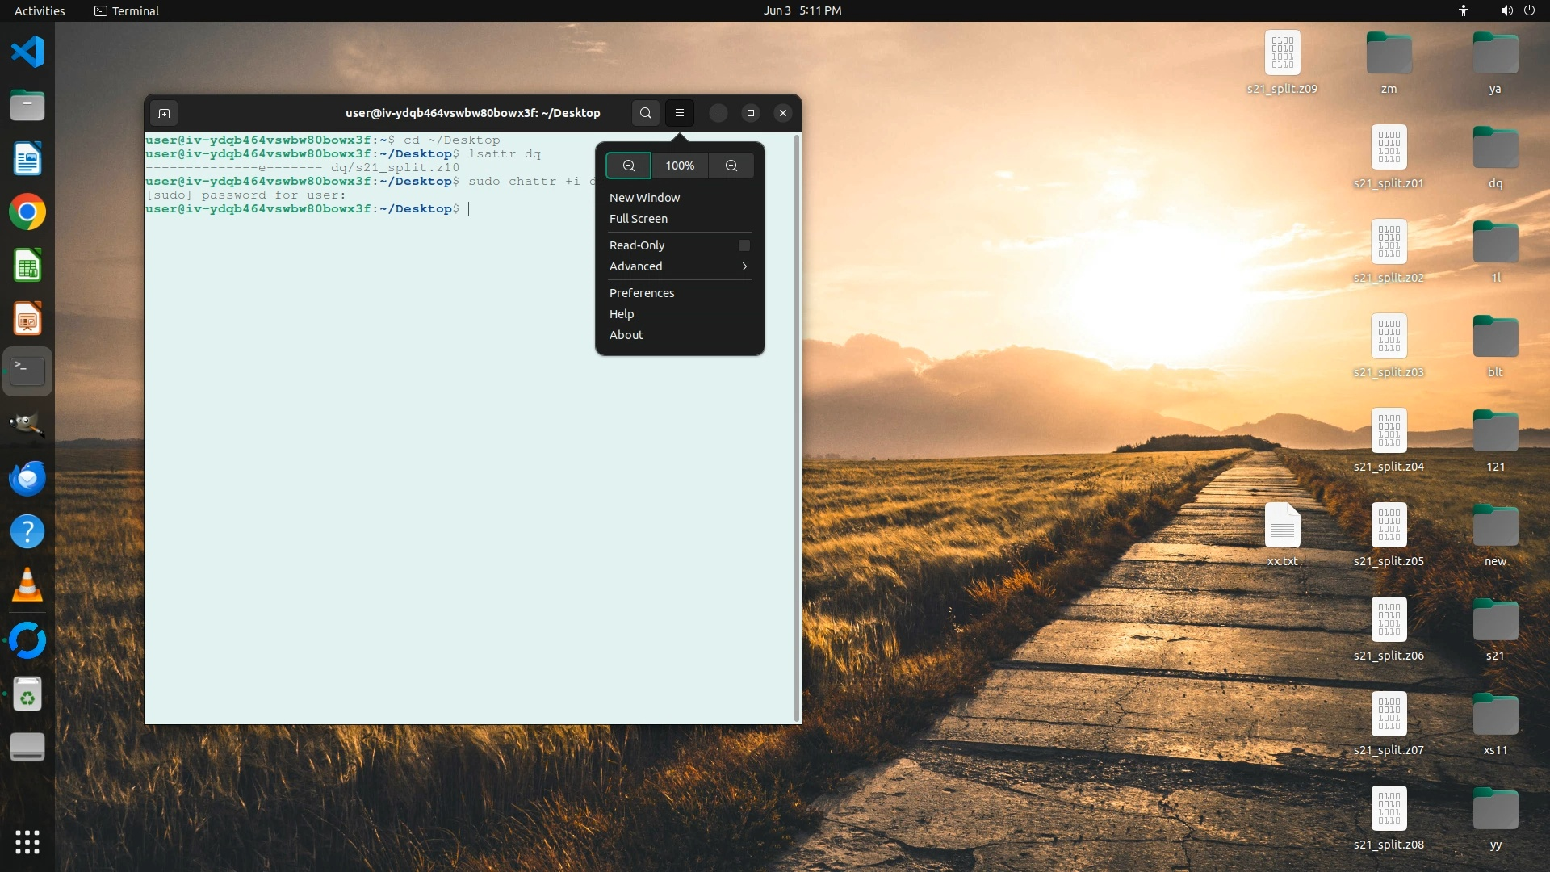
Task: Toggle the Read-Only checkbox
Action: click(744, 245)
